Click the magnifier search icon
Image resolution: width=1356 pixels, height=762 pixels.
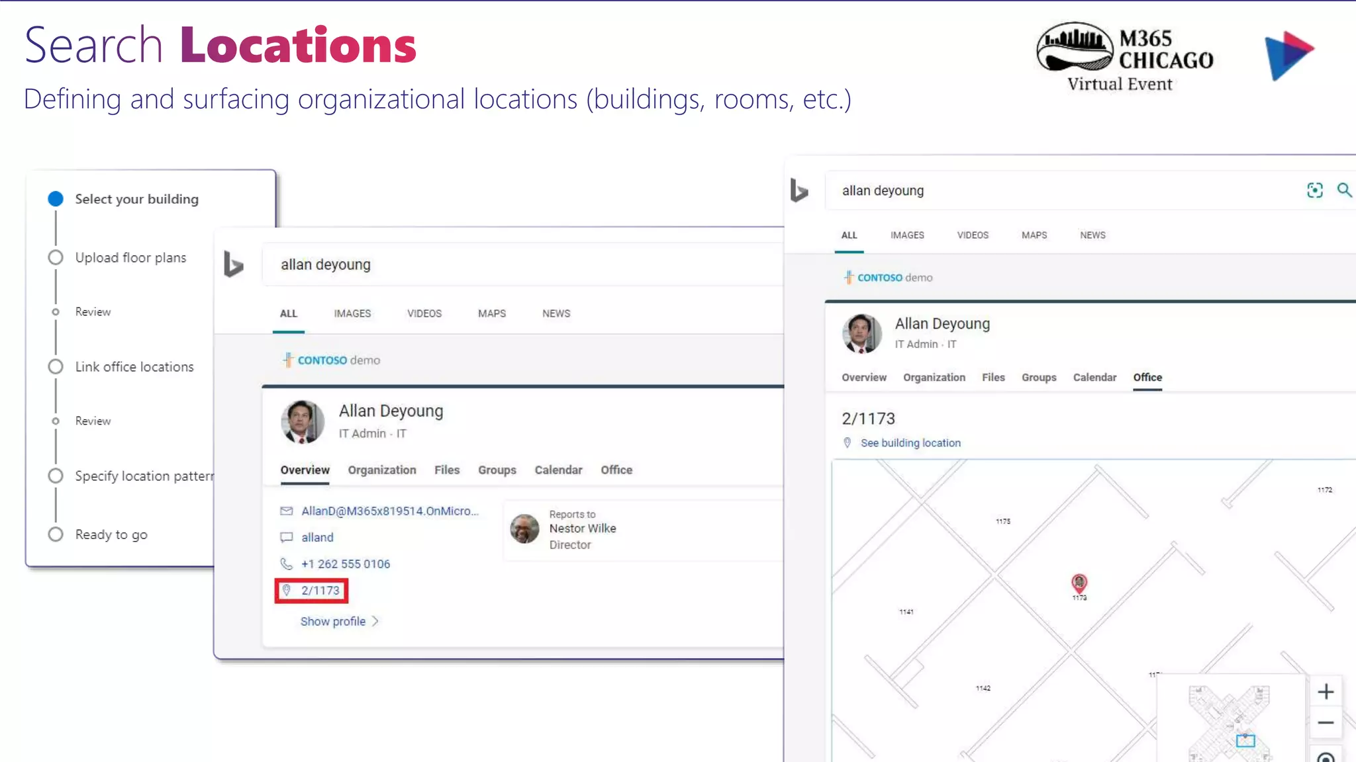point(1345,190)
